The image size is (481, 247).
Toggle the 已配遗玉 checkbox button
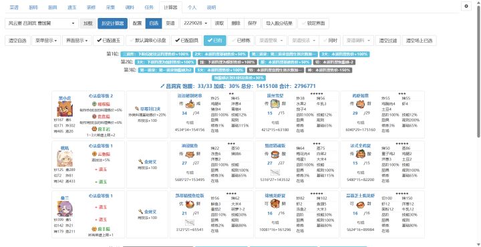point(109,41)
